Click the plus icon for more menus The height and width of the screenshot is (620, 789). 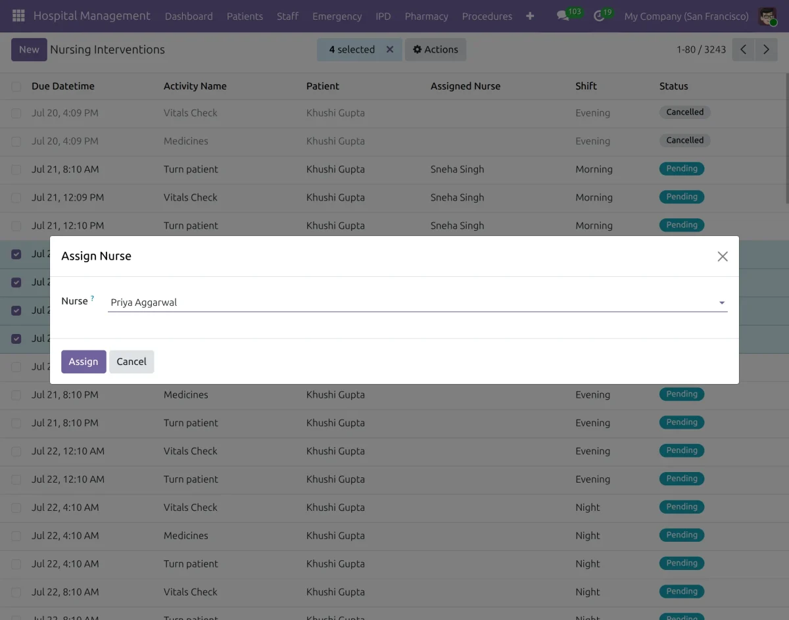(x=530, y=16)
